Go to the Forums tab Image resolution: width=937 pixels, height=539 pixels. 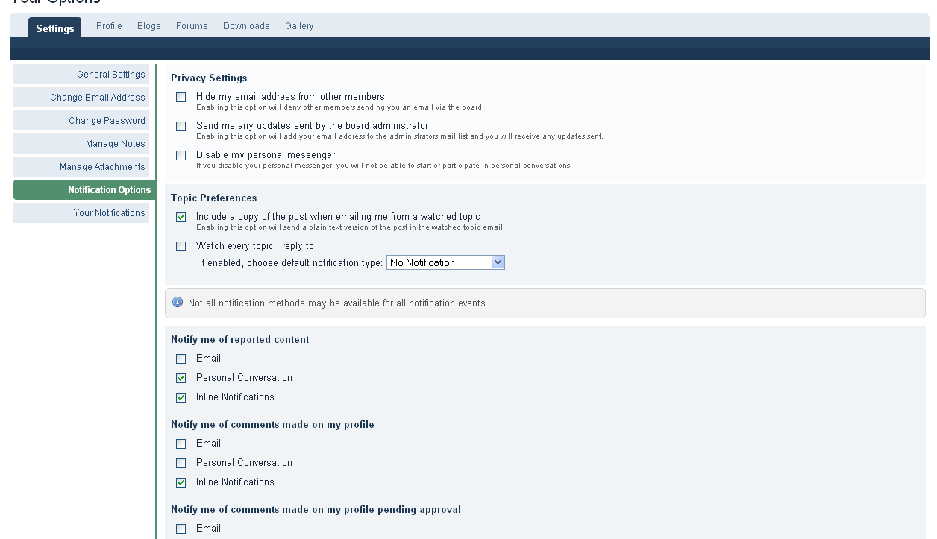pyautogui.click(x=192, y=26)
